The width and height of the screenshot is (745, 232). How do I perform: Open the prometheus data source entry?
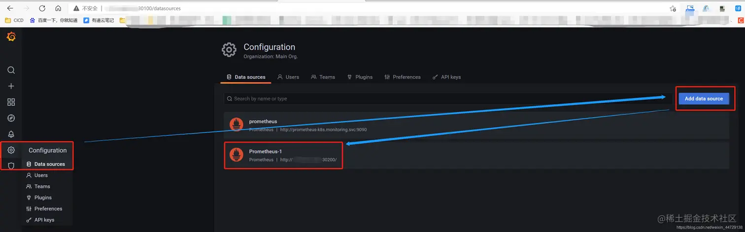476,126
